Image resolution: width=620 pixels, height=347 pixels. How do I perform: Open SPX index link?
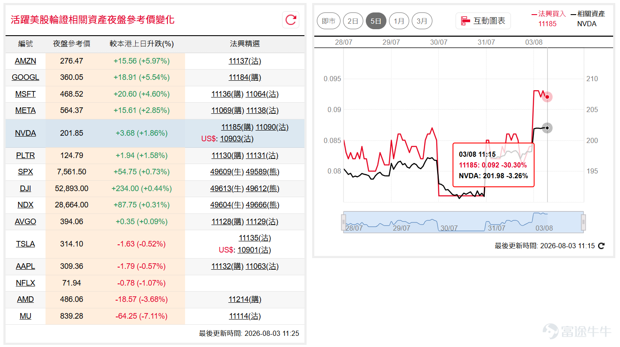click(25, 172)
